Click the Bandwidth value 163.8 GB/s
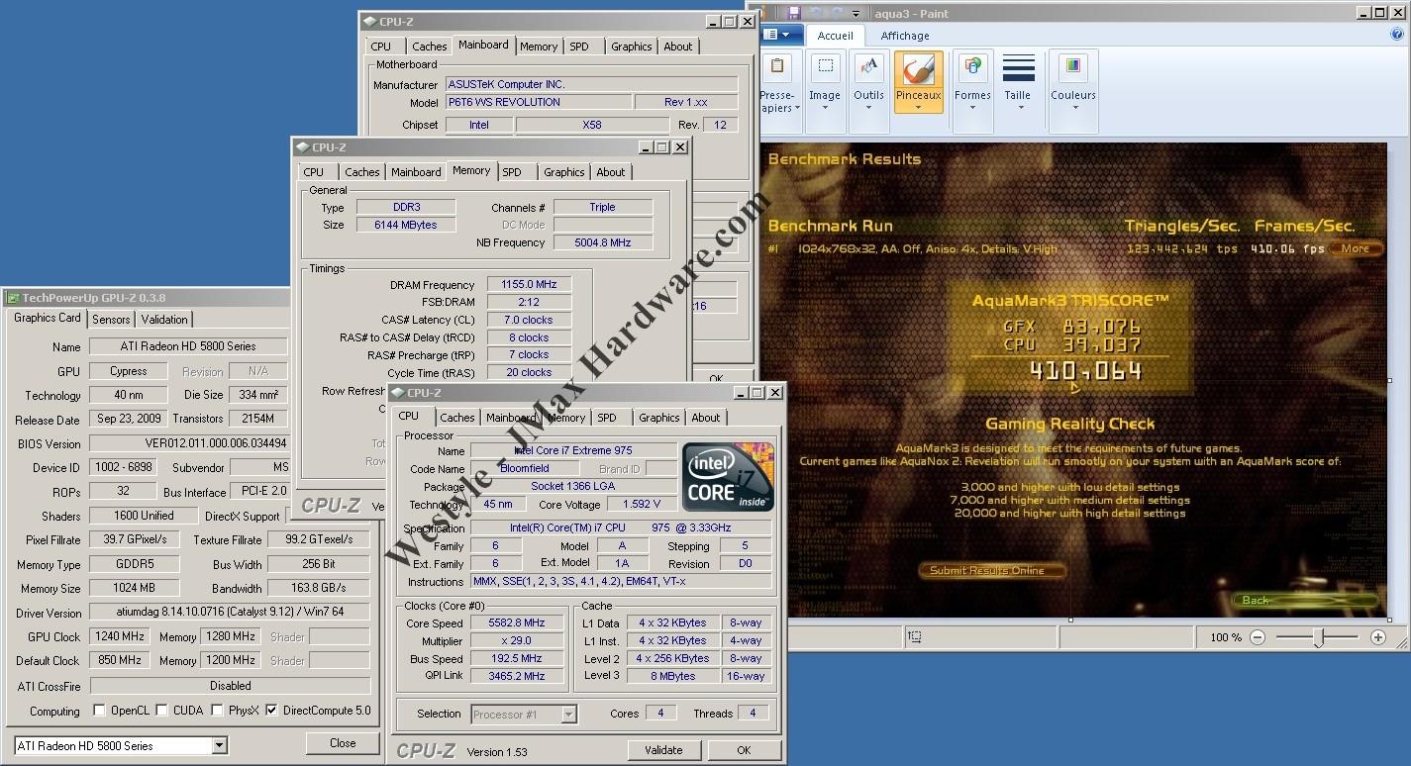1411x766 pixels. coord(318,589)
